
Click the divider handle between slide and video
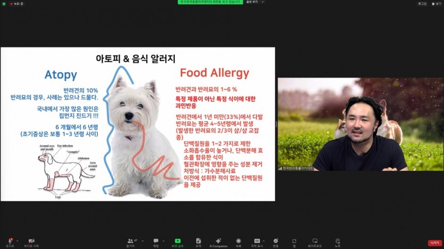277,124
